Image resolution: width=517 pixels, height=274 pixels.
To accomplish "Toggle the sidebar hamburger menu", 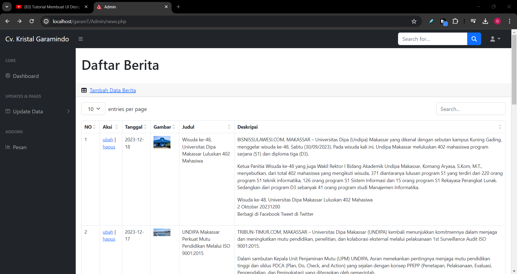I will (81, 39).
